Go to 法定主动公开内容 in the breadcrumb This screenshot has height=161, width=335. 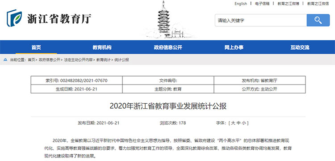[x=78, y=60]
